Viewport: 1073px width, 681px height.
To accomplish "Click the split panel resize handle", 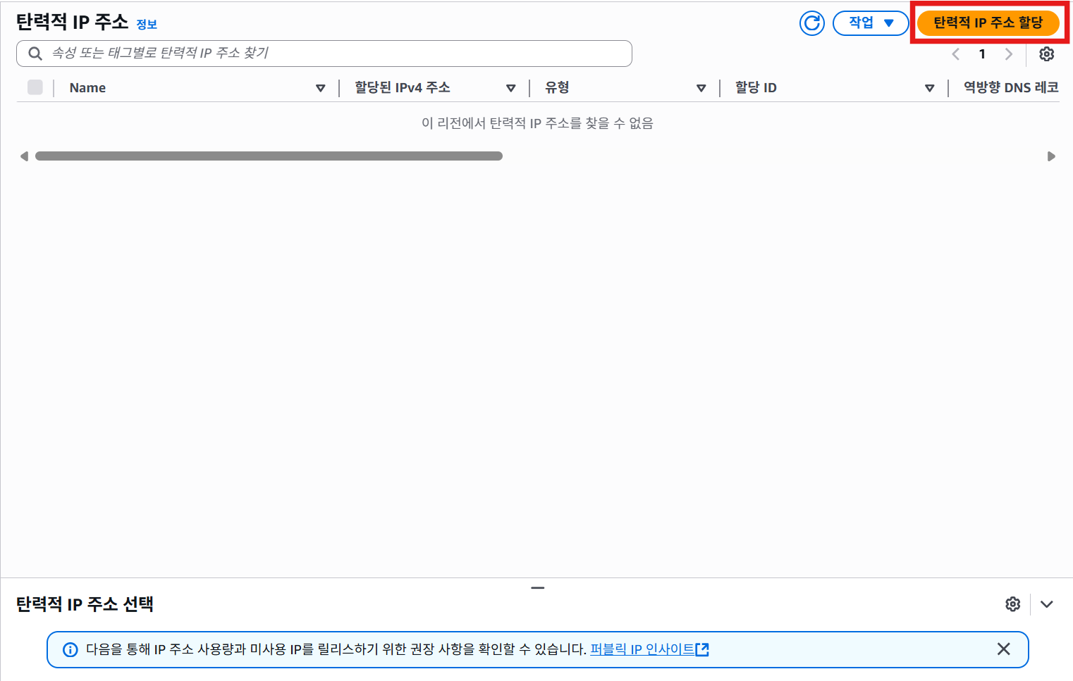I will tap(538, 587).
